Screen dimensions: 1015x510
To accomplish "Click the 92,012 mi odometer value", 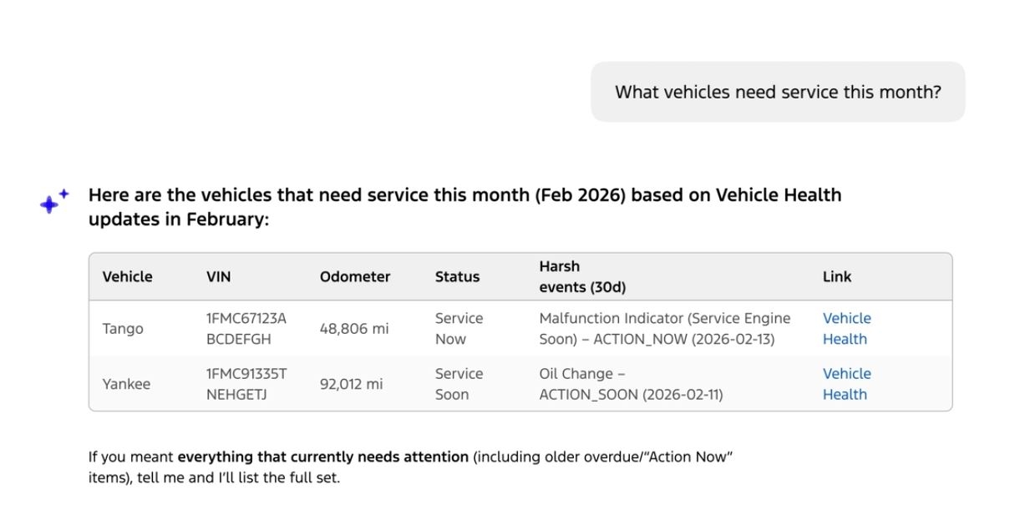I will pyautogui.click(x=351, y=385).
